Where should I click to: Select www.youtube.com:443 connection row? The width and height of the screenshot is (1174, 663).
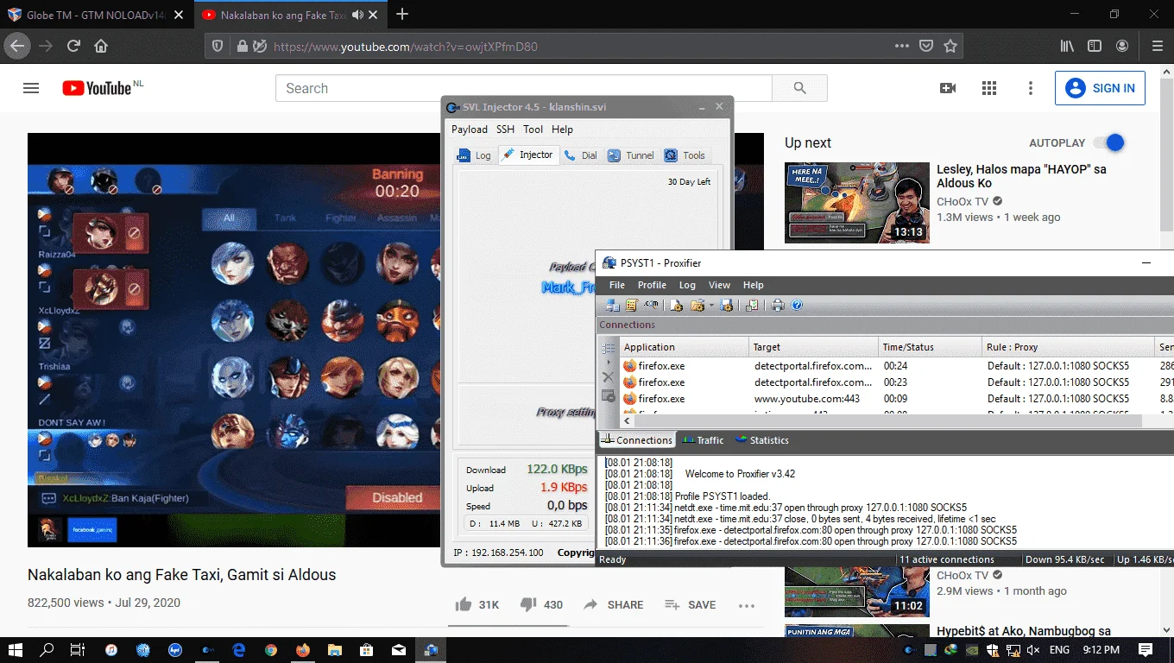click(x=885, y=399)
